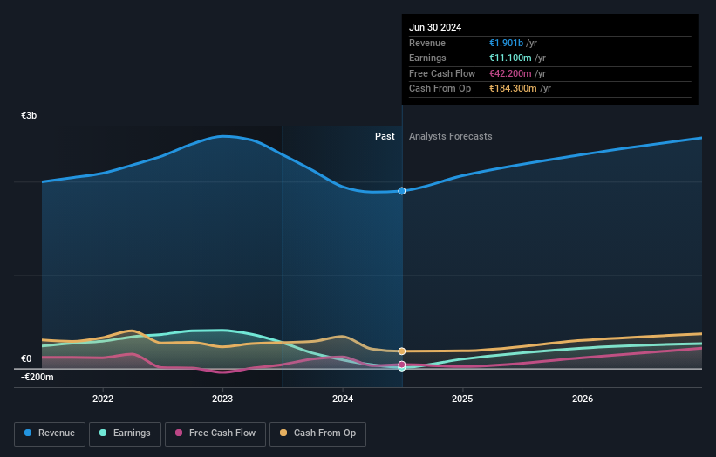
Task: Click the €3b y-axis label
Action: (29, 115)
